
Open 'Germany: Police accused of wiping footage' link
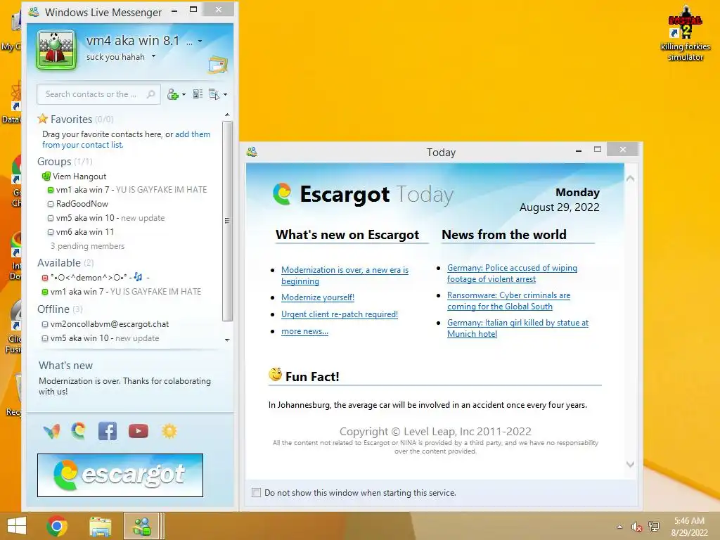coord(512,274)
